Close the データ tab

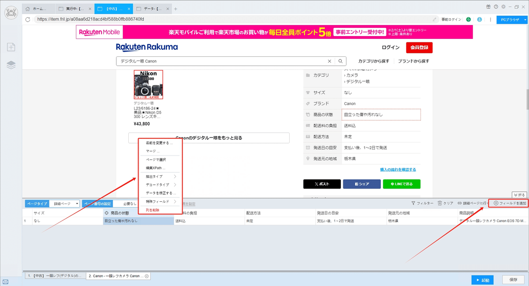(x=167, y=9)
